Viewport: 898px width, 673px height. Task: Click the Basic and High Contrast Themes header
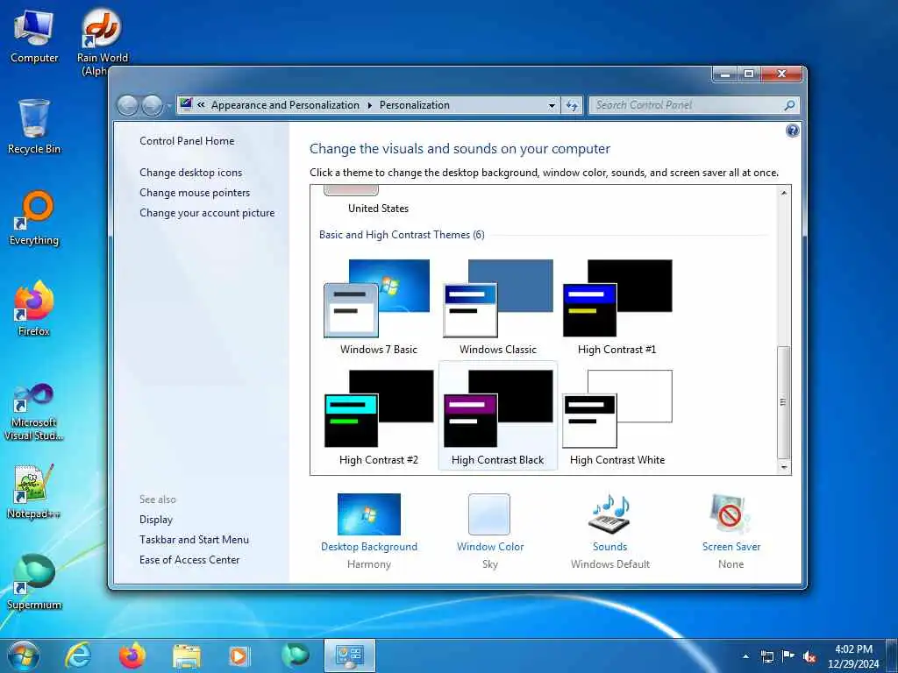coord(402,235)
